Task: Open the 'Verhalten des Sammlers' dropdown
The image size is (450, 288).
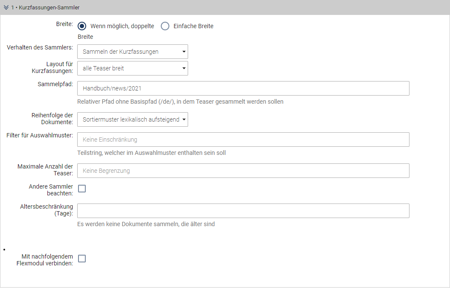Action: pos(133,52)
